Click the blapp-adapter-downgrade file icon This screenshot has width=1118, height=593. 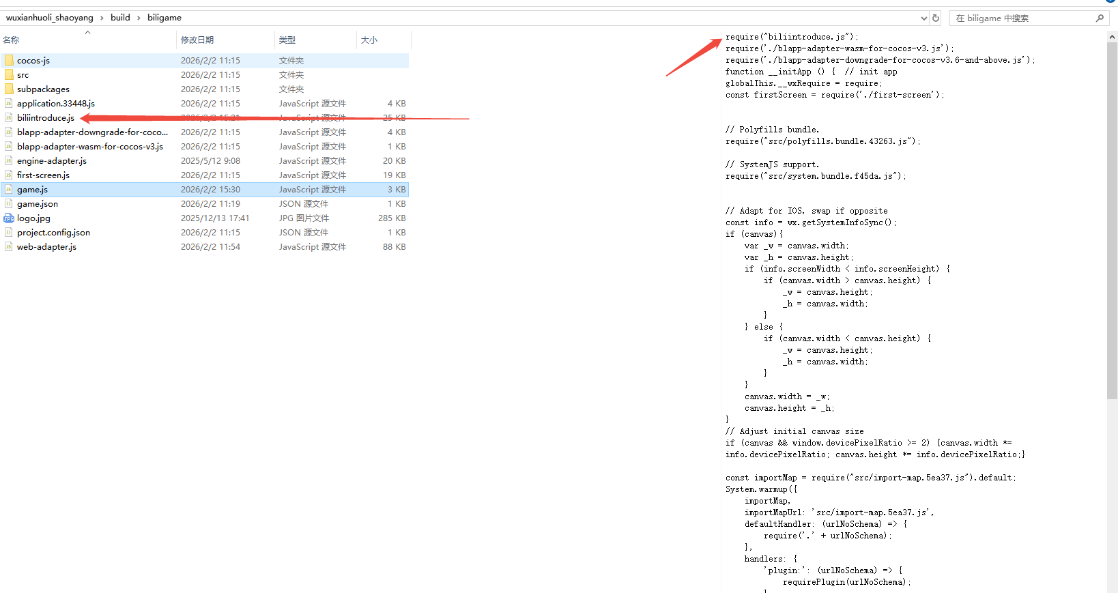click(9, 132)
